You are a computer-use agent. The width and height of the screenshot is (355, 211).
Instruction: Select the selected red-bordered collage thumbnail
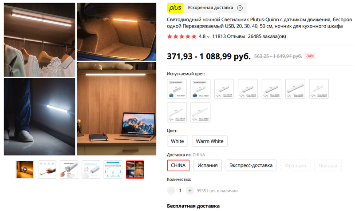(x=135, y=170)
